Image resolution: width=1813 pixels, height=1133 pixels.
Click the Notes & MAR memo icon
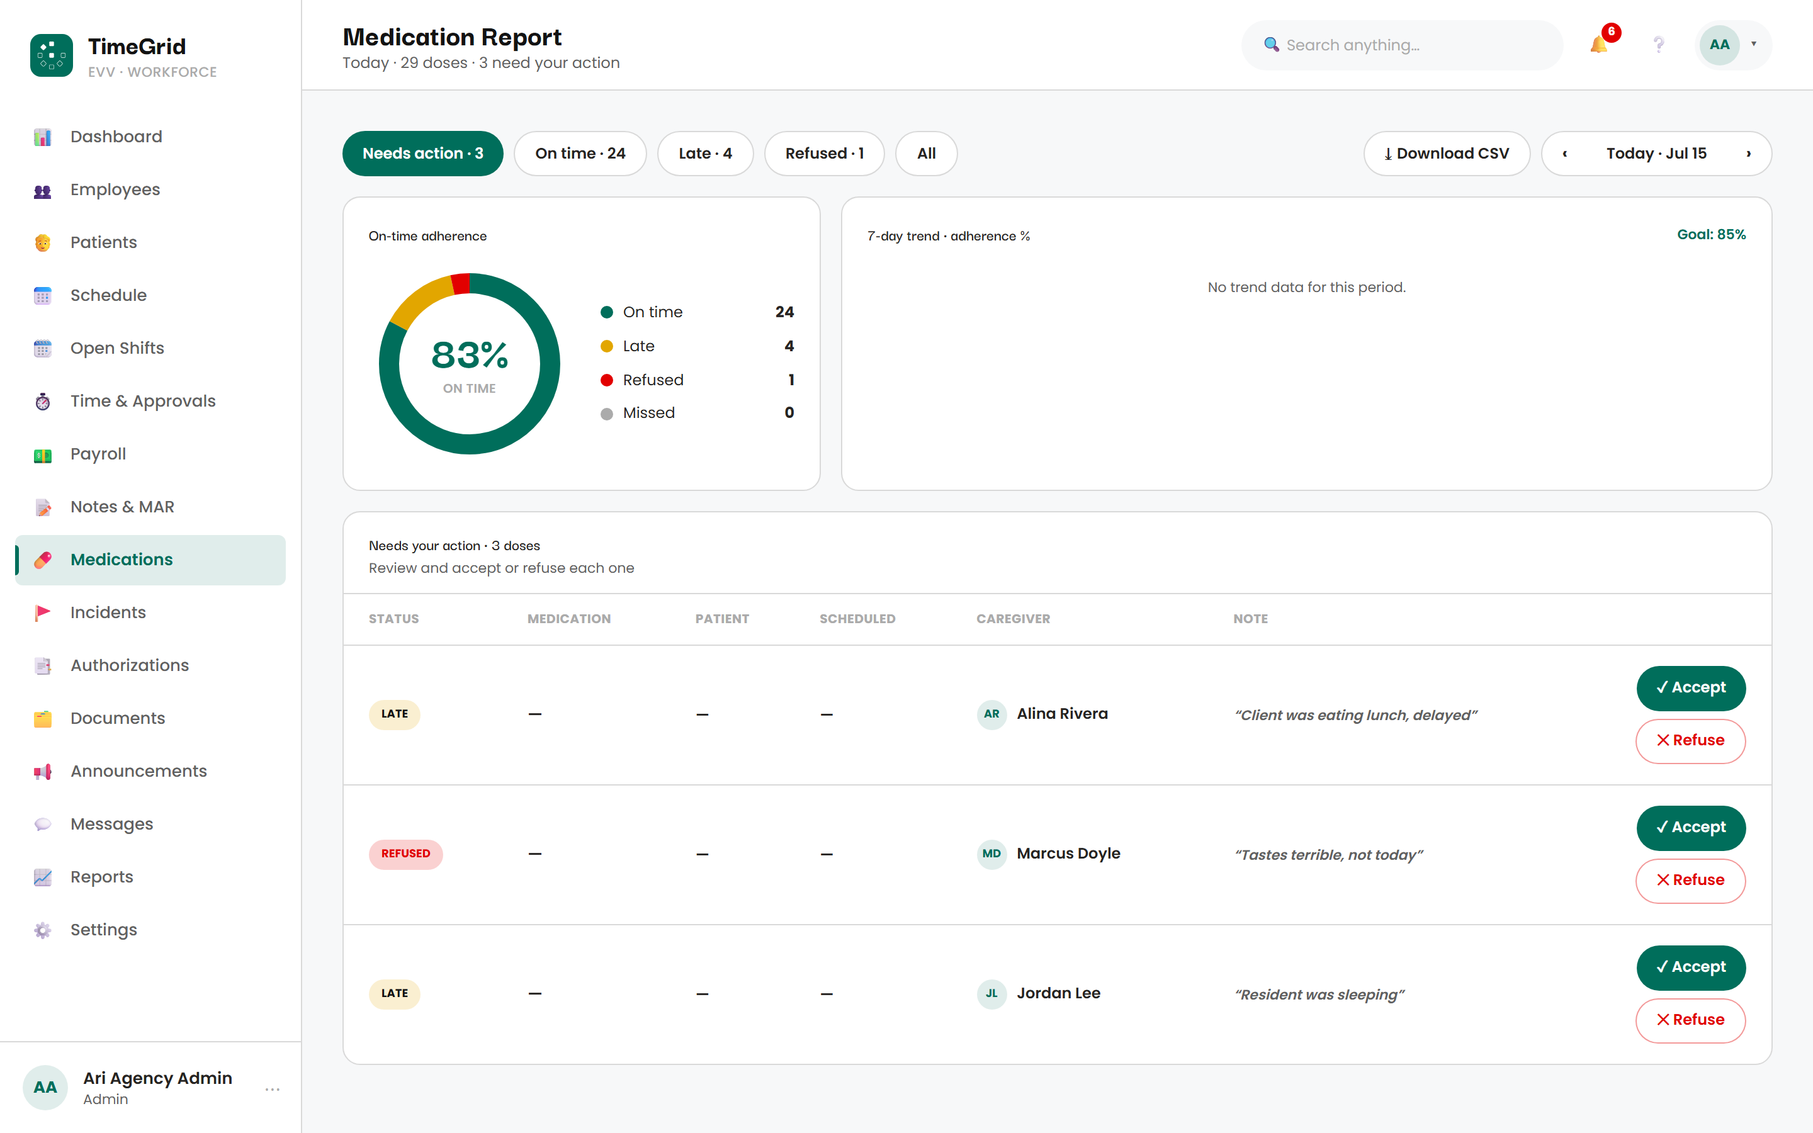[x=43, y=507]
